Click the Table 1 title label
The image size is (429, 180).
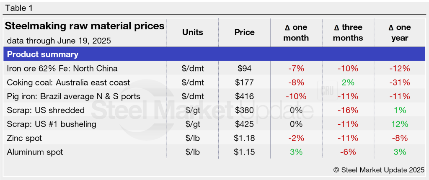point(18,8)
